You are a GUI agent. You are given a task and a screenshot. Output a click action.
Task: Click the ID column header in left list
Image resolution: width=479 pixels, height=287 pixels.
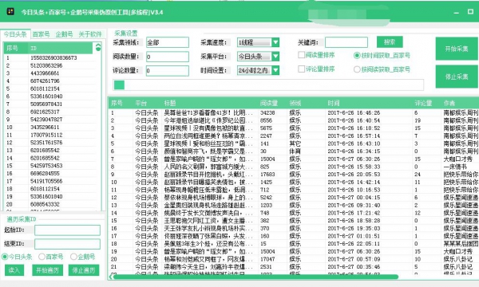pos(34,48)
